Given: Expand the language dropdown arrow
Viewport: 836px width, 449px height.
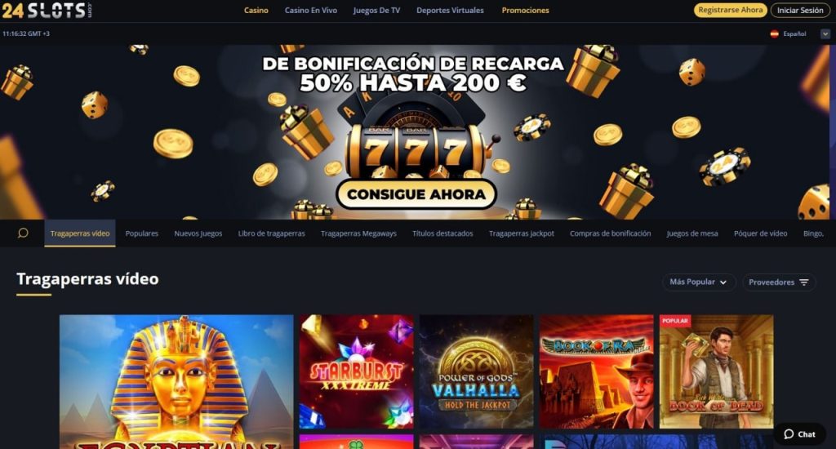Looking at the screenshot, I should point(825,33).
